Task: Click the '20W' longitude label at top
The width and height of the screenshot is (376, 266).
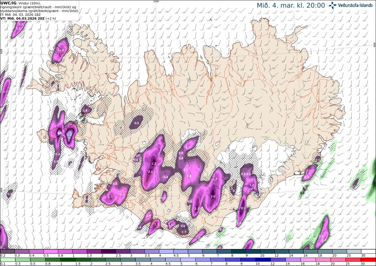Action: (156, 1)
